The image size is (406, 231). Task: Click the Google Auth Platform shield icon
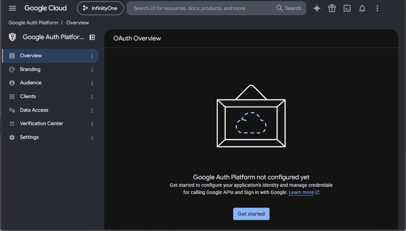(12, 37)
